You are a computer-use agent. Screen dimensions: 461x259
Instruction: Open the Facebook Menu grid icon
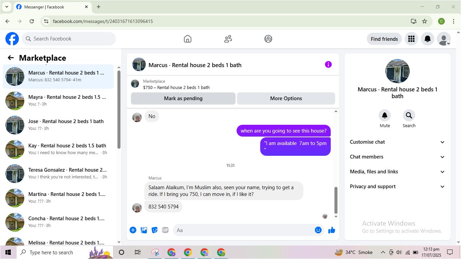coord(411,39)
